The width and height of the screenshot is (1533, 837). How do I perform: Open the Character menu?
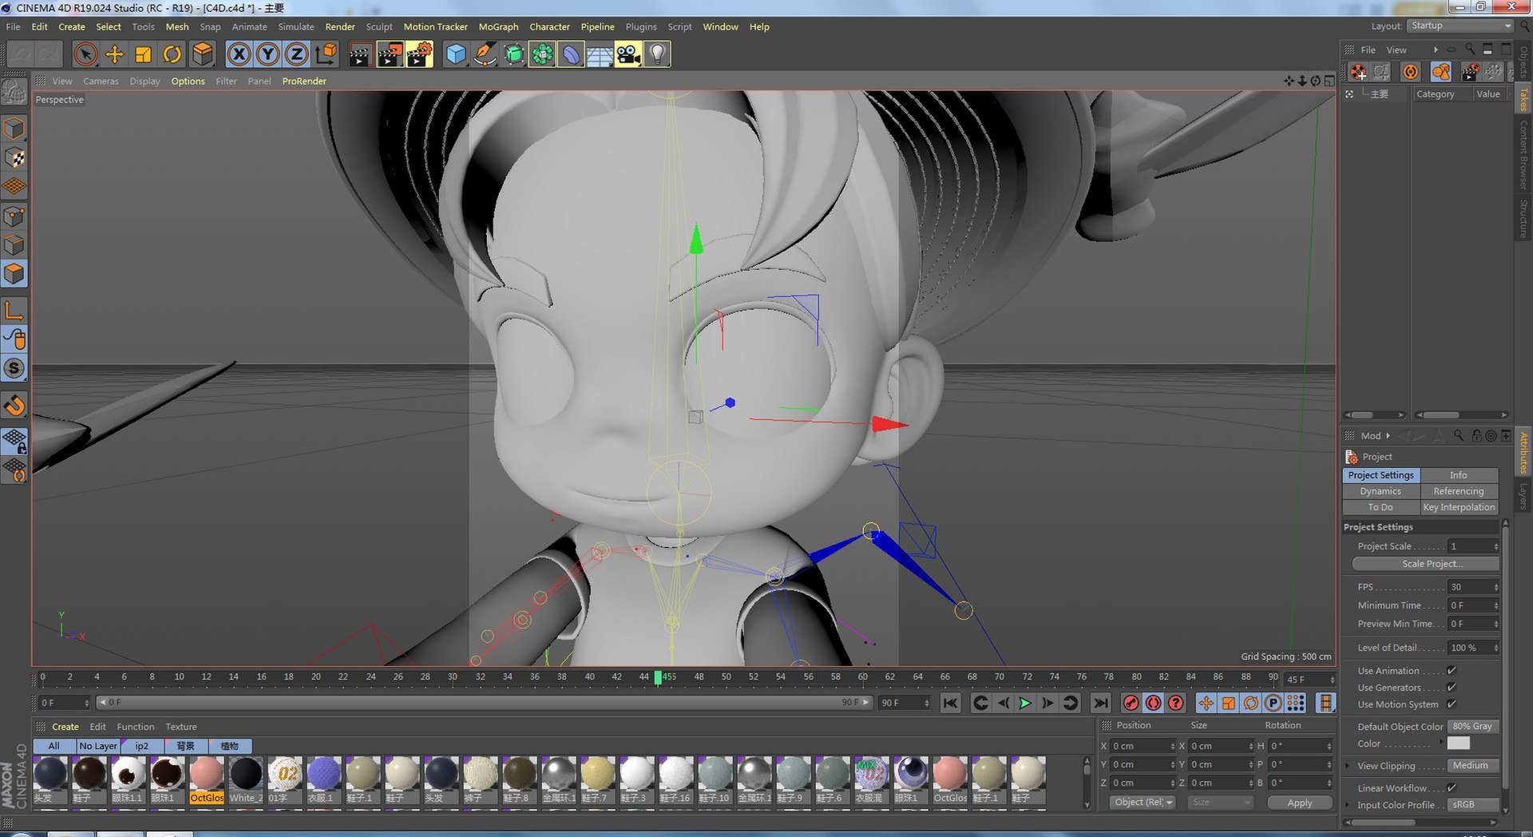click(x=549, y=26)
